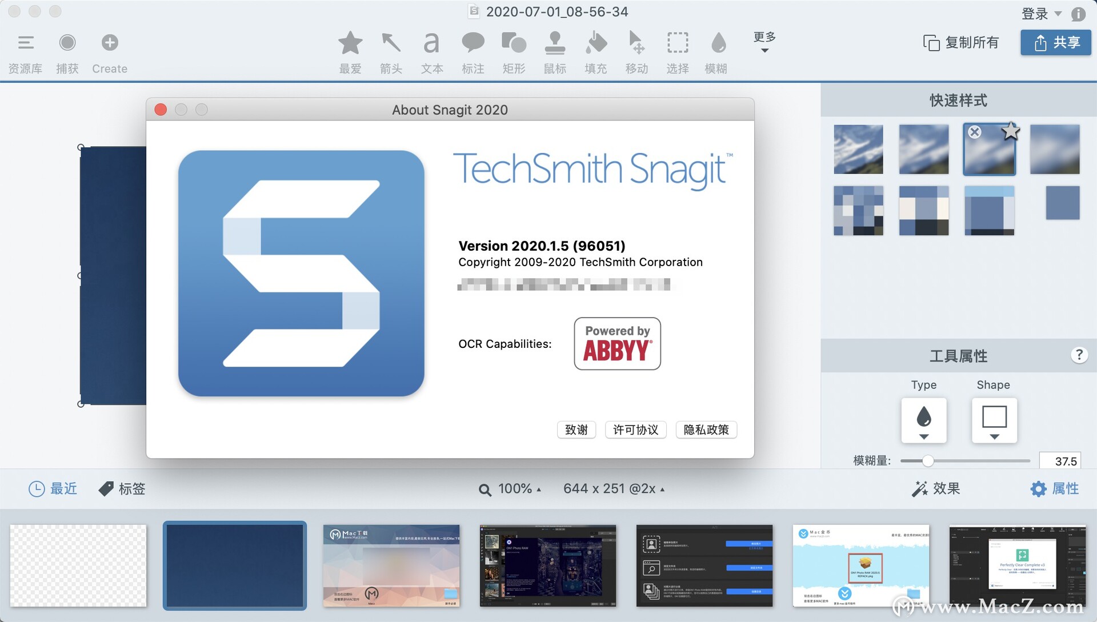
Task: Select the 填充 (Fill) tool
Action: pos(595,51)
